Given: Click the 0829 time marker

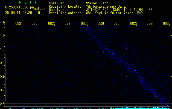Looking at the screenshot, I should pyautogui.click(x=150, y=24).
